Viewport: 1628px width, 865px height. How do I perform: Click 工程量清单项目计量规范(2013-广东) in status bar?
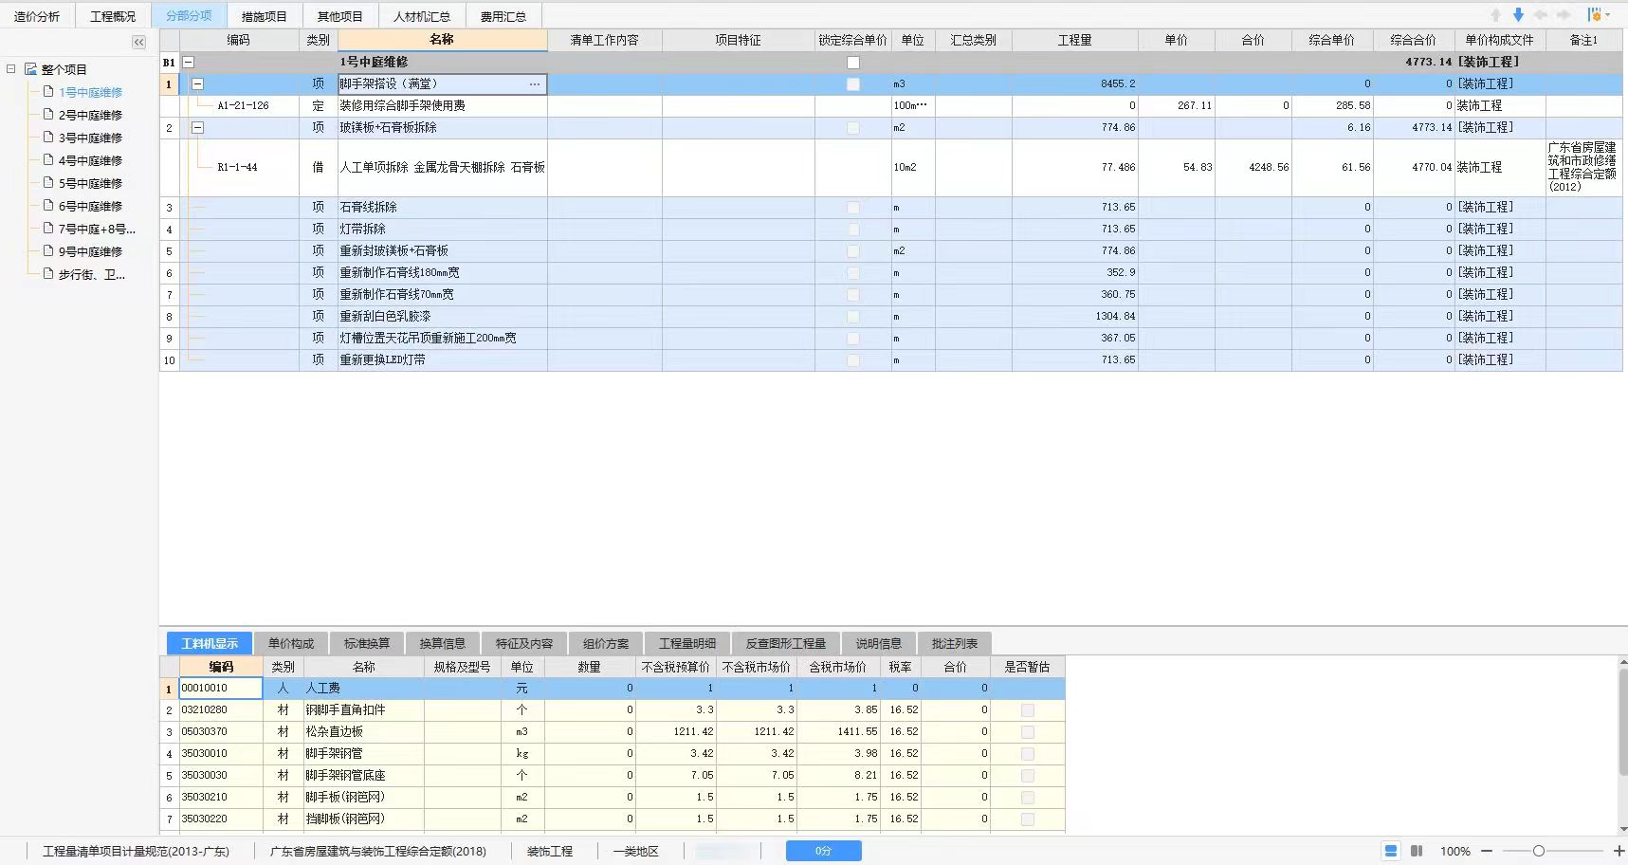[x=136, y=851]
